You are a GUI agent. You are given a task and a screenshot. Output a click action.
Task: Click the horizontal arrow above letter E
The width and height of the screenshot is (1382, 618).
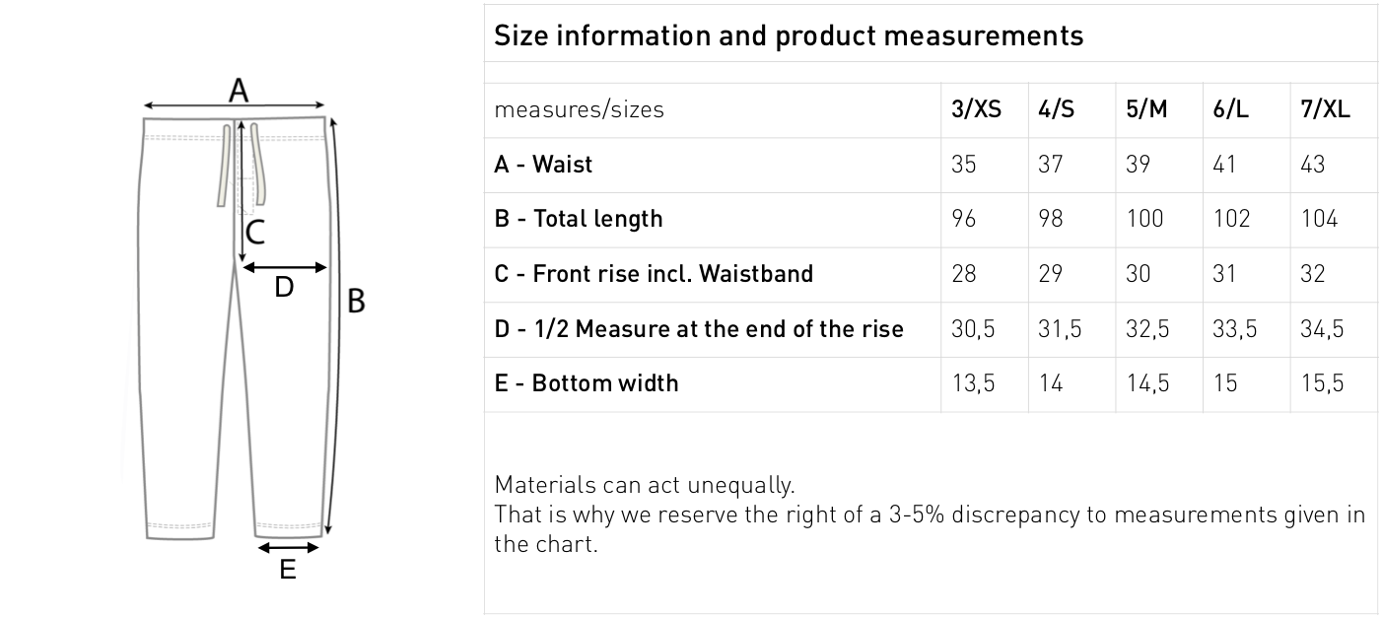pyautogui.click(x=288, y=547)
